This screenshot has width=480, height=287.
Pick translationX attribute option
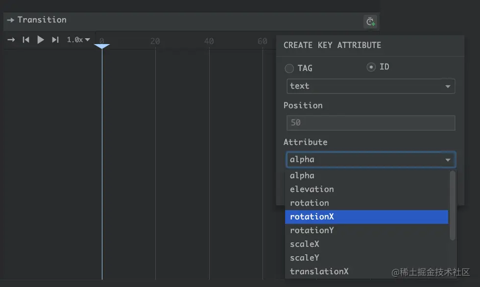(366, 272)
